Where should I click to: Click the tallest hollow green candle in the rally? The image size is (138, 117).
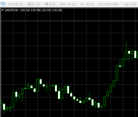click(117, 73)
